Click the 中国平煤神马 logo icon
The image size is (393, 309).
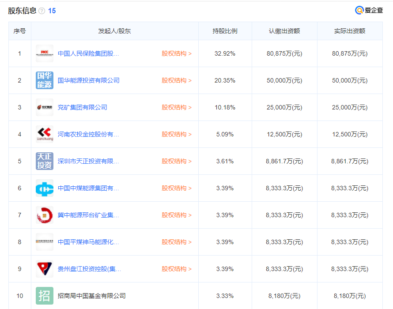[44, 242]
